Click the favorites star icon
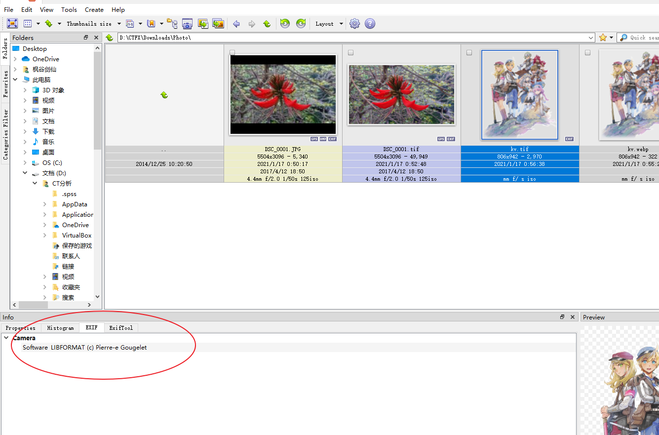The image size is (659, 435). (x=603, y=38)
